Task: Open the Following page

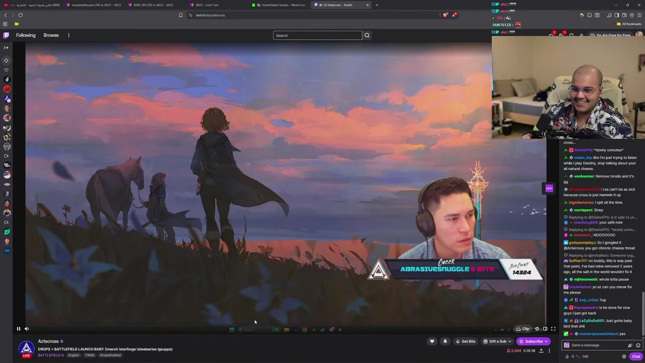Action: pos(26,35)
